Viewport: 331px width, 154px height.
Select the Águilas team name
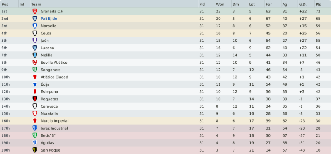[x=48, y=143]
